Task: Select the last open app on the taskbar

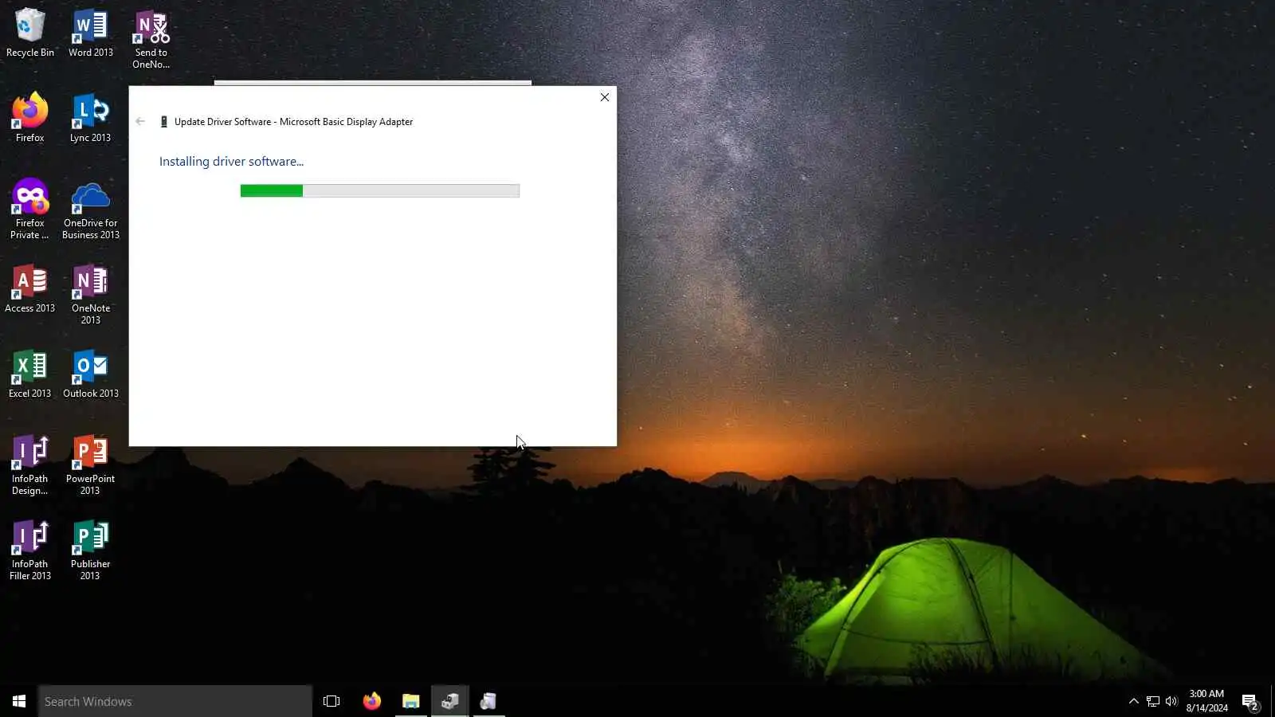Action: [488, 701]
